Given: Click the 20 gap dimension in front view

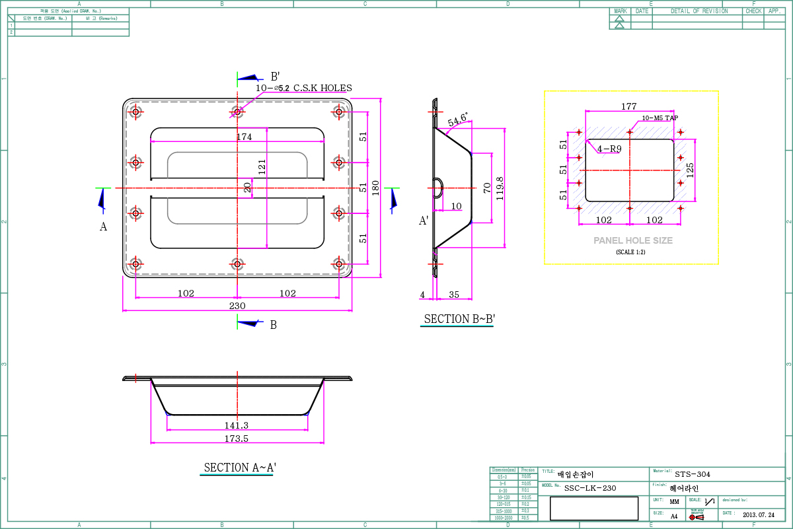Looking at the screenshot, I should pos(247,188).
